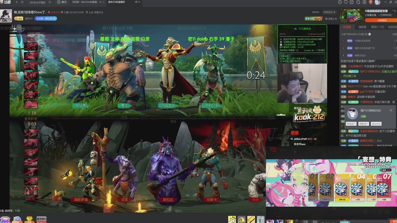Click the magnifier search icon
Image resolution: width=397 pixels, height=223 pixels.
pos(50,2)
